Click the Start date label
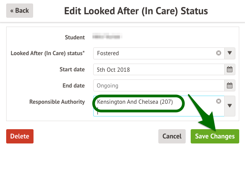Screen dimensions: 245x172 coord(74,70)
